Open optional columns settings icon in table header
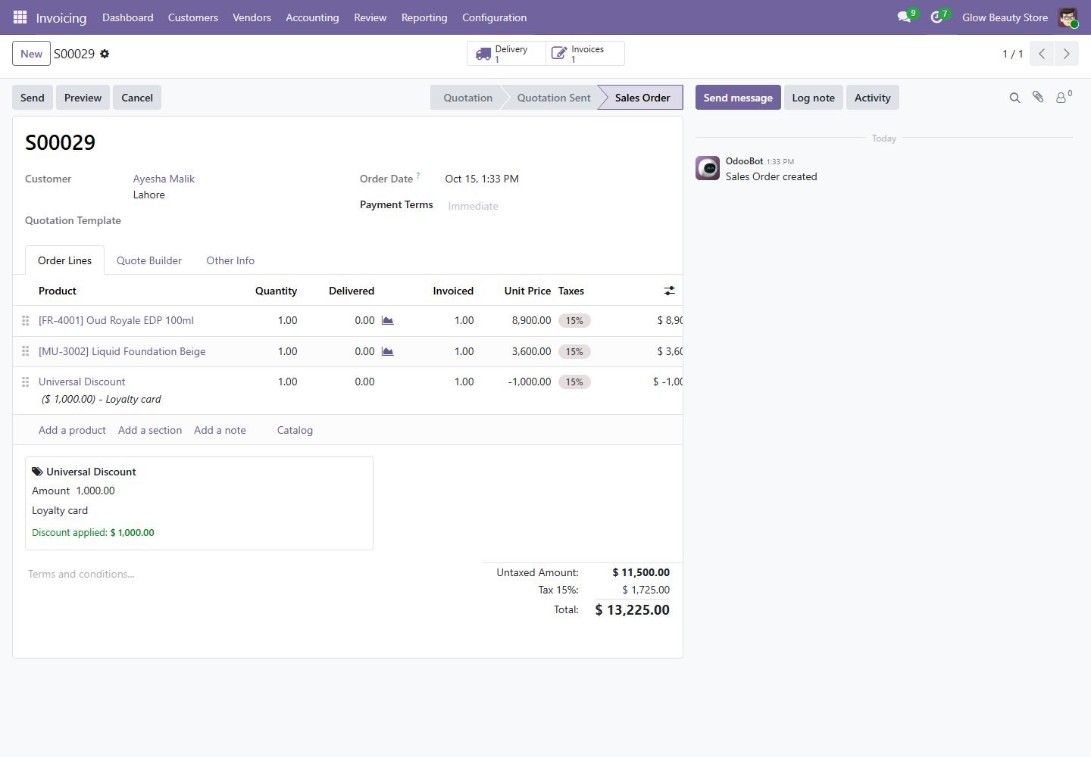 (x=670, y=291)
